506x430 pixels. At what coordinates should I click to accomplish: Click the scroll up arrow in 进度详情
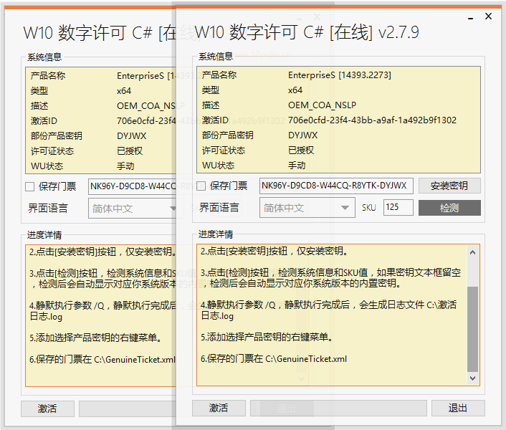point(473,252)
